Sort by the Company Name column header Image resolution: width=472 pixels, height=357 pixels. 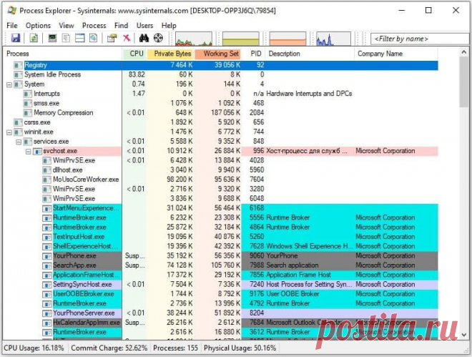[x=396, y=54]
